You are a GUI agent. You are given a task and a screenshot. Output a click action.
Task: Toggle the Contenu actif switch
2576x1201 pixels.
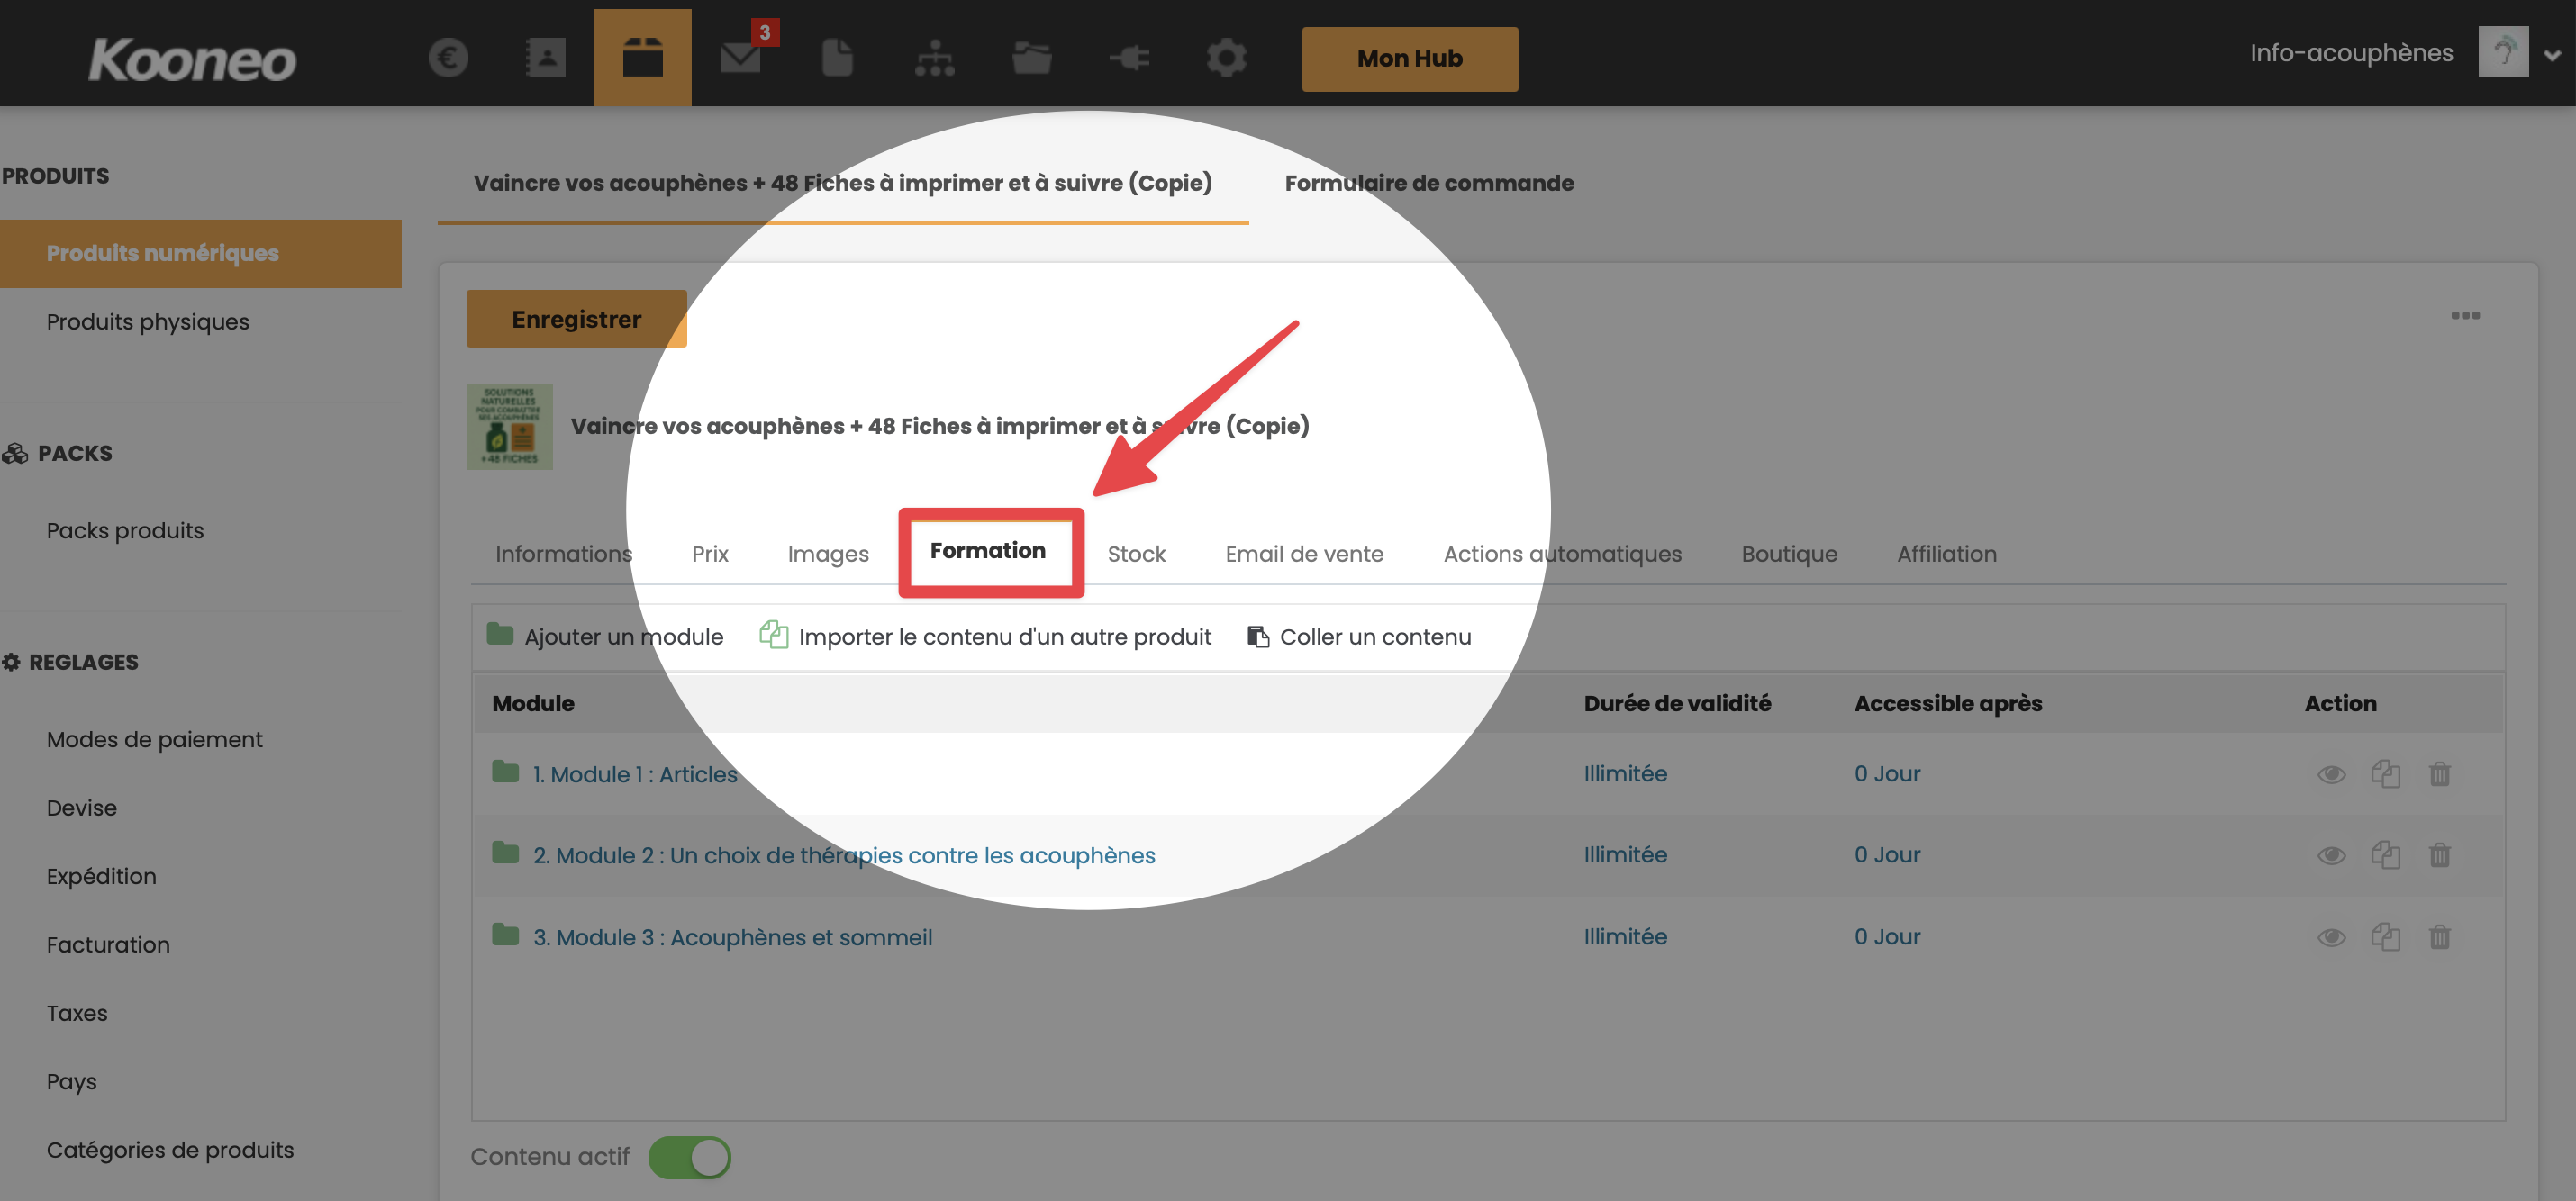[x=689, y=1157]
